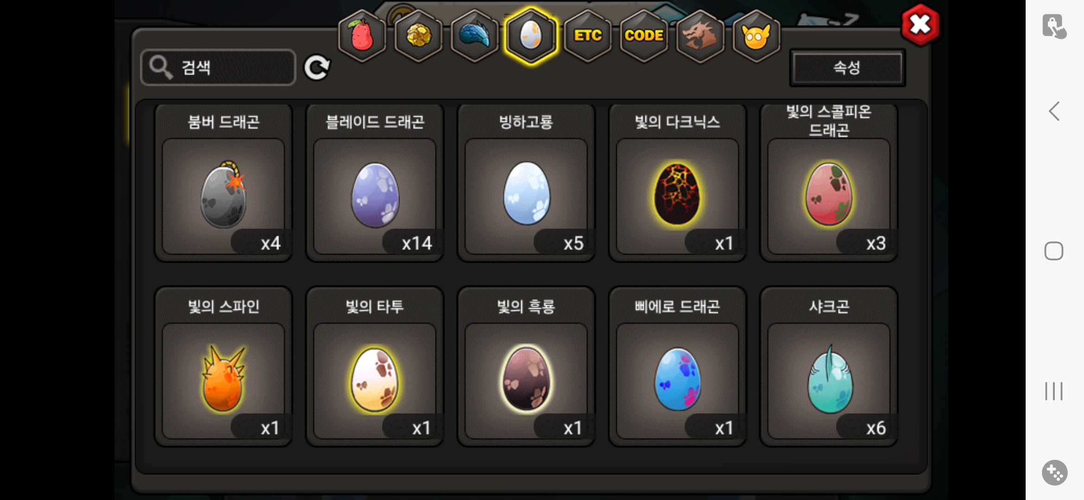Open the brown dragon head tab
The height and width of the screenshot is (500, 1084).
click(700, 36)
